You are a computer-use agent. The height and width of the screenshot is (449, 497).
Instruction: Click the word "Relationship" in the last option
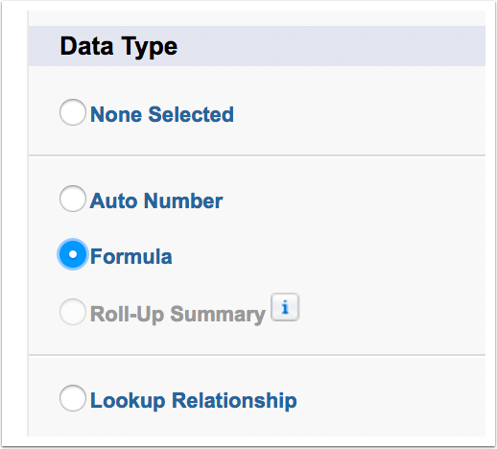[234, 400]
